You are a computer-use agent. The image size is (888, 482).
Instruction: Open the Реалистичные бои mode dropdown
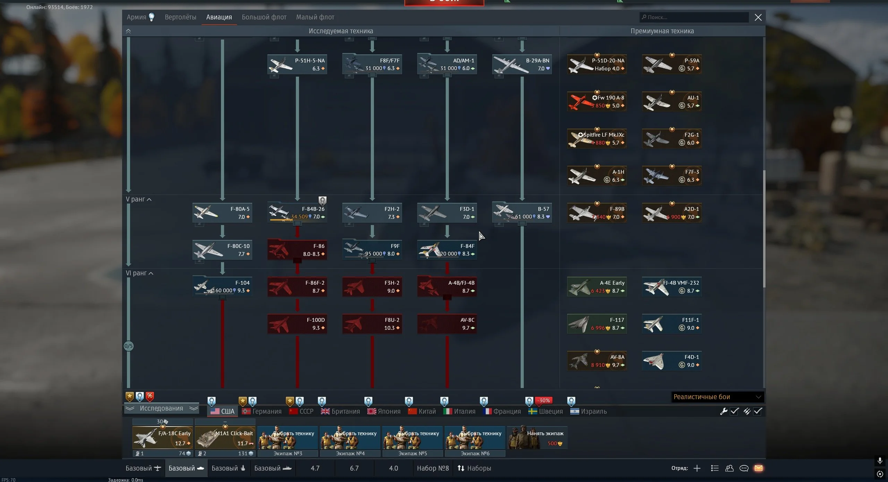coord(717,397)
